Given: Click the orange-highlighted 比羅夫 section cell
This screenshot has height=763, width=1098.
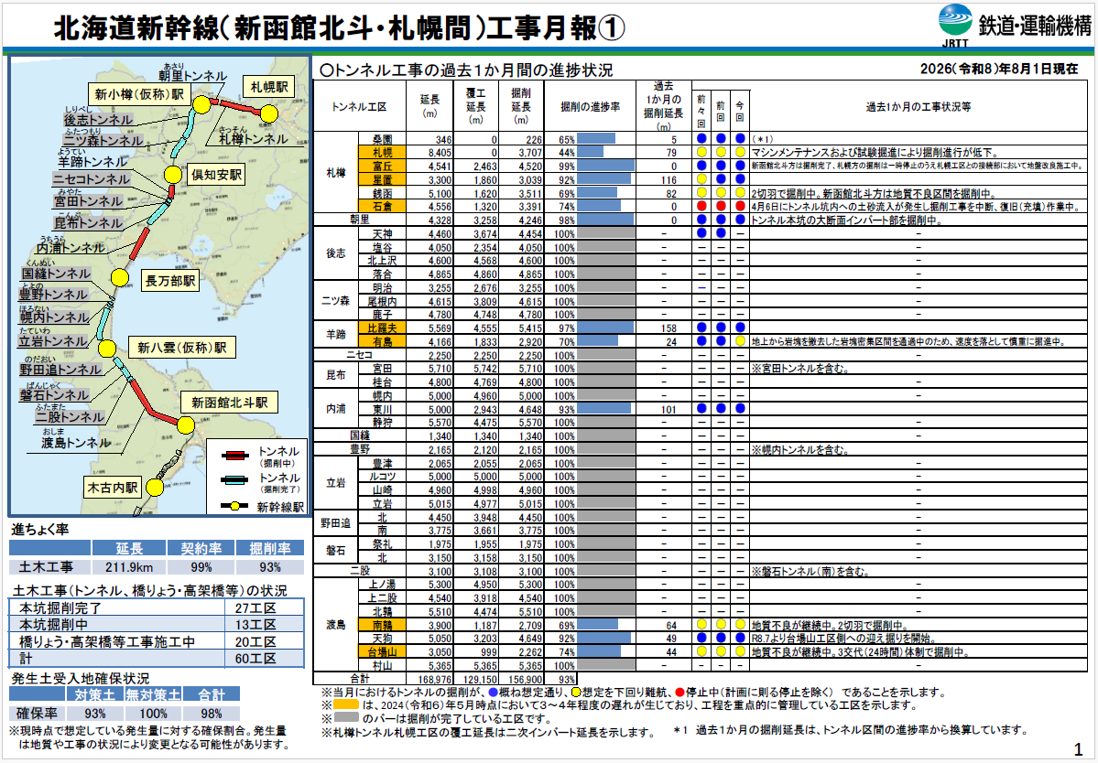Looking at the screenshot, I should [x=382, y=328].
